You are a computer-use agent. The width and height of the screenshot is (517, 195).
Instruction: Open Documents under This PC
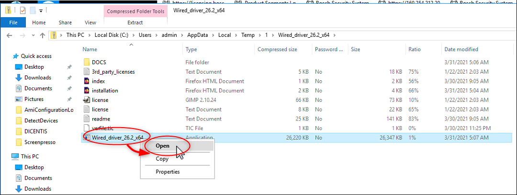coord(38,178)
